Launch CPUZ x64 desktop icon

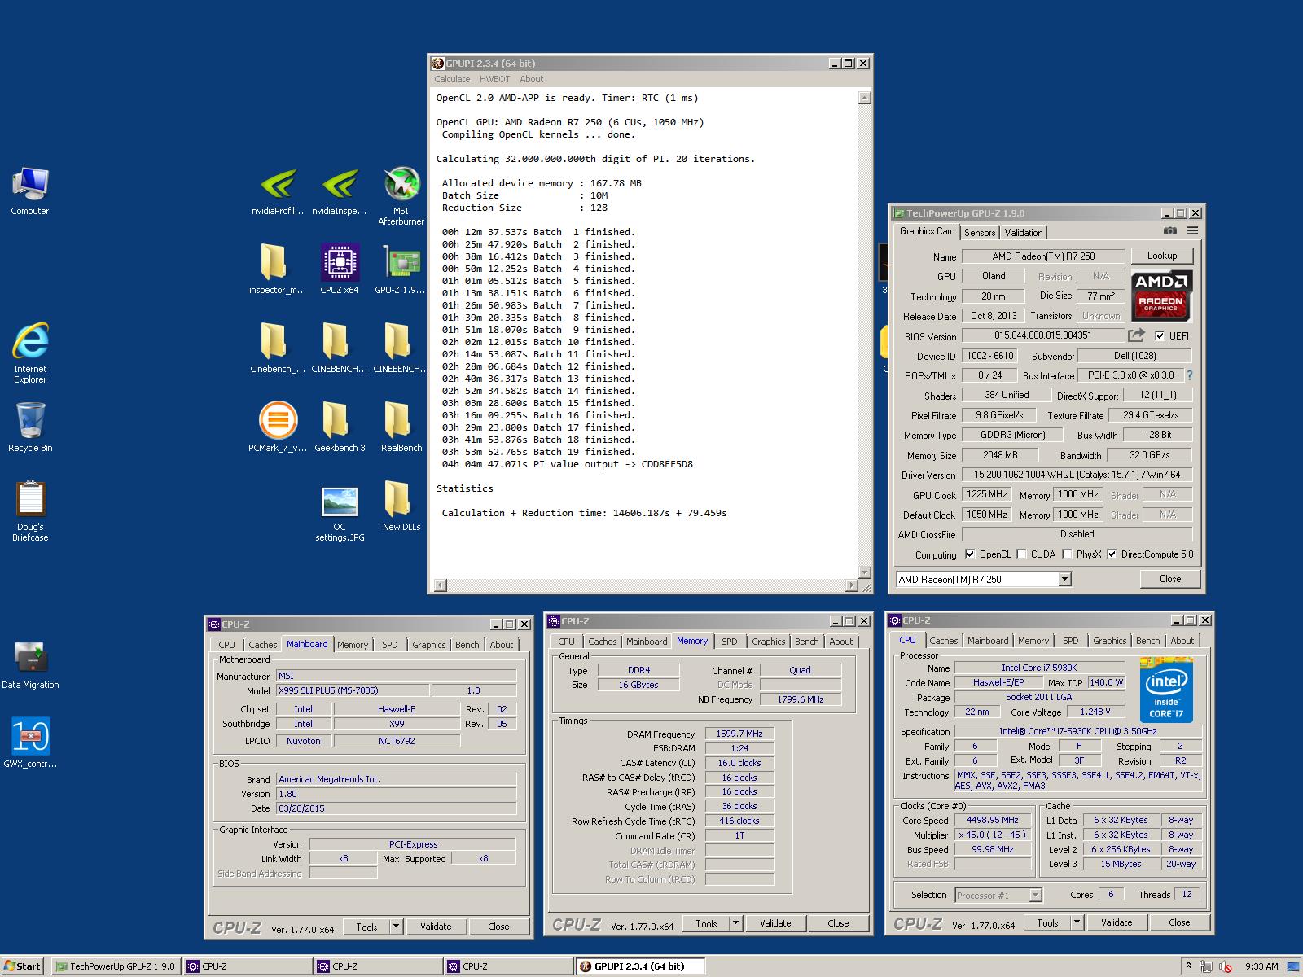click(340, 269)
